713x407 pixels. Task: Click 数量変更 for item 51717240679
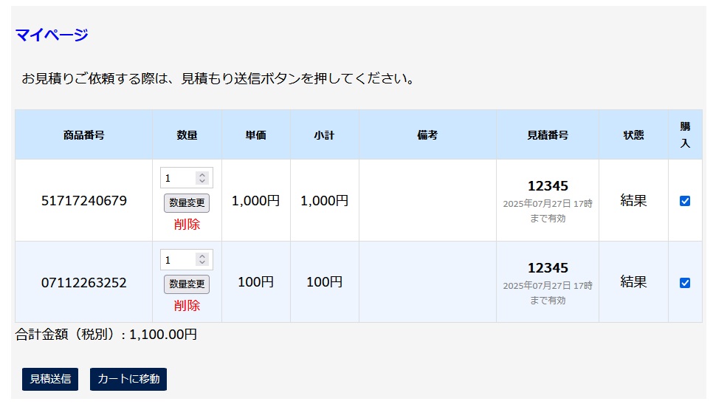(187, 202)
